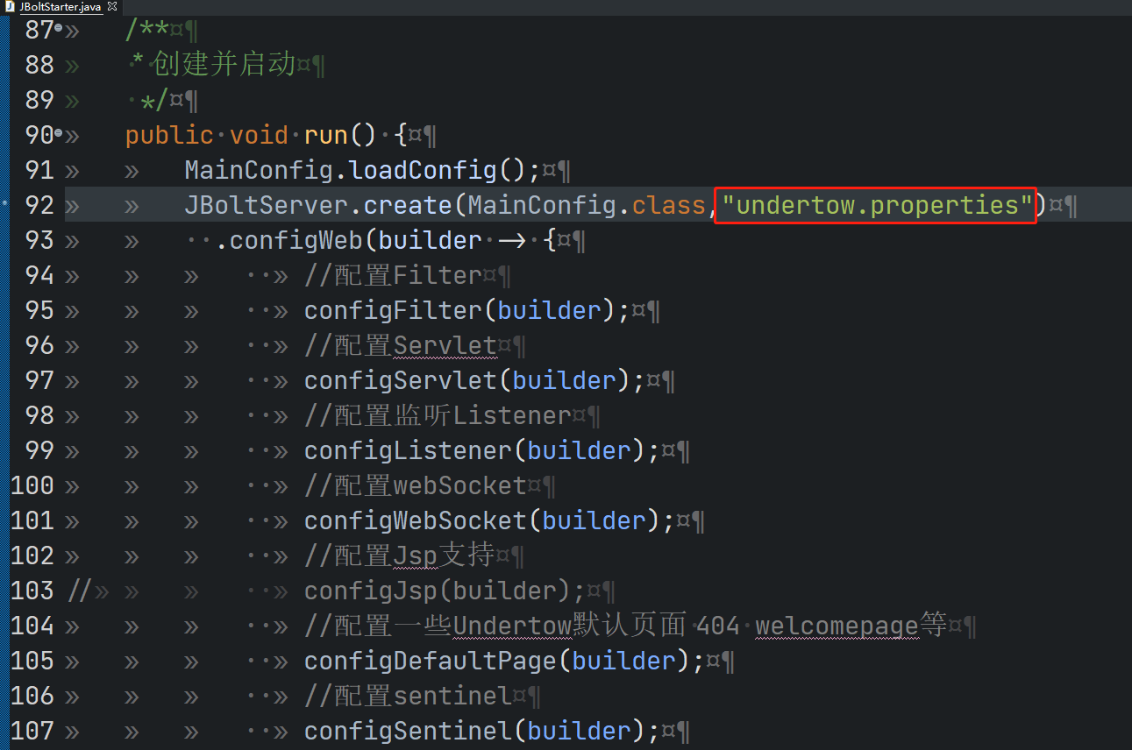This screenshot has height=750, width=1132.
Task: Click the loadConfig method call
Action: click(x=423, y=170)
